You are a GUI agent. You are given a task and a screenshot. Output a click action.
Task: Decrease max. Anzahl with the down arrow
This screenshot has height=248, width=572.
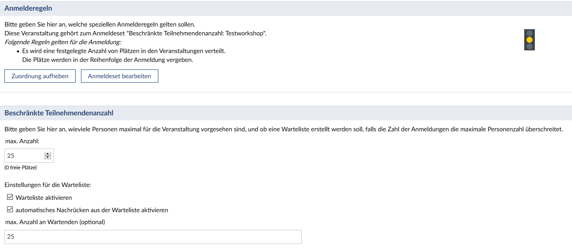[48, 157]
